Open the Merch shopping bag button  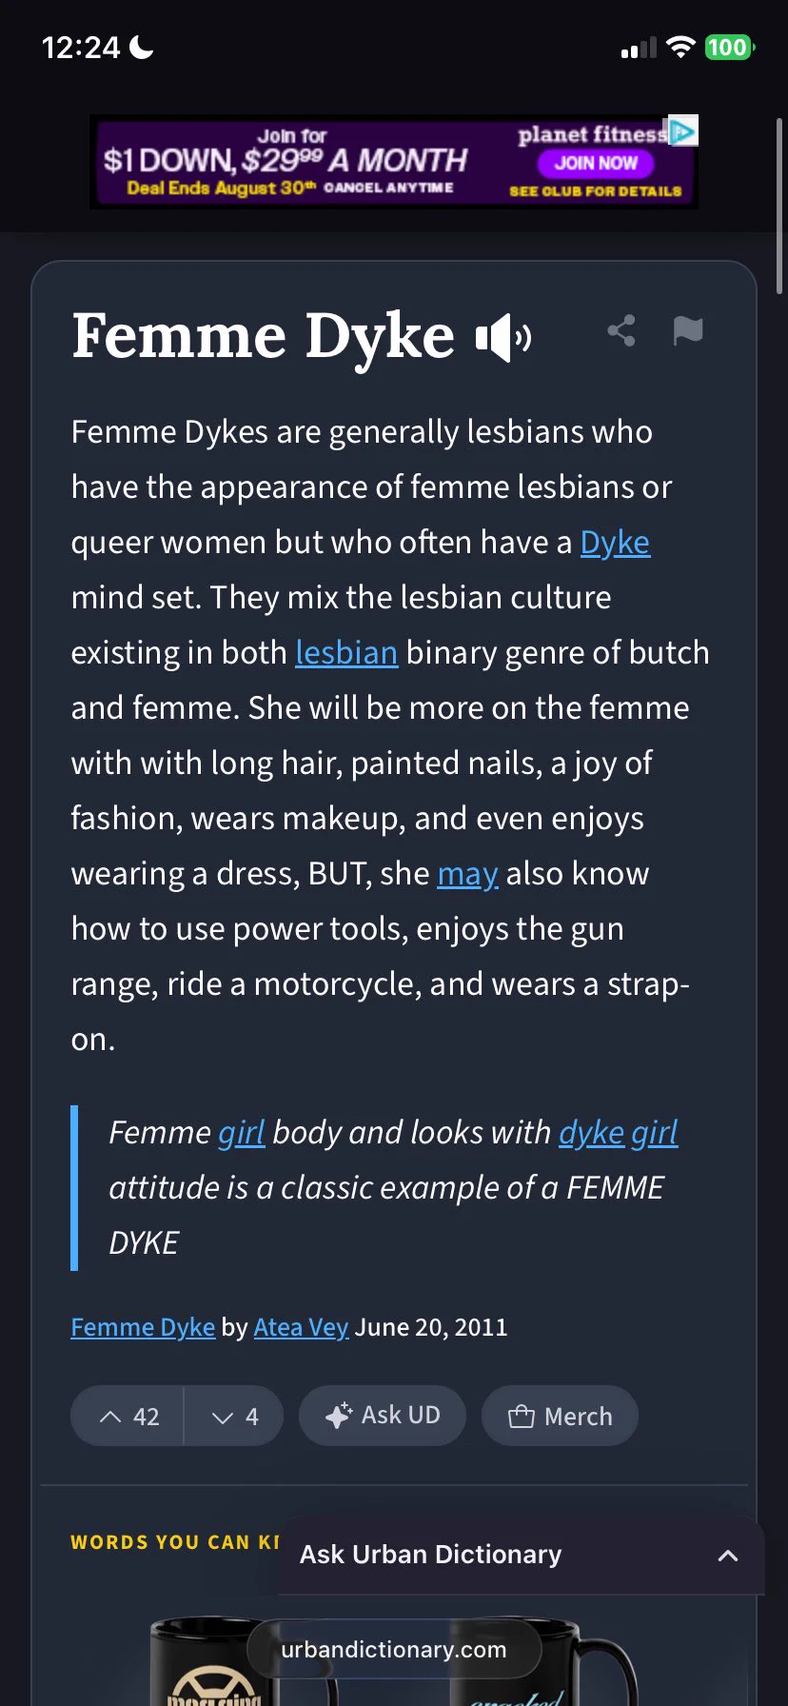pos(560,1416)
